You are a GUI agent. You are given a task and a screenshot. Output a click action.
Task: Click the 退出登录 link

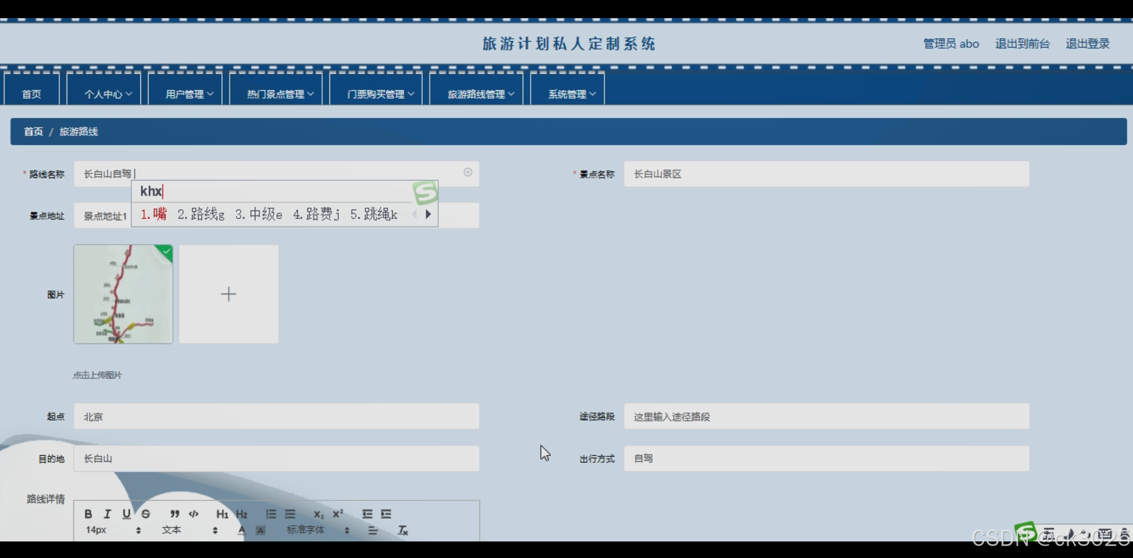pos(1087,44)
